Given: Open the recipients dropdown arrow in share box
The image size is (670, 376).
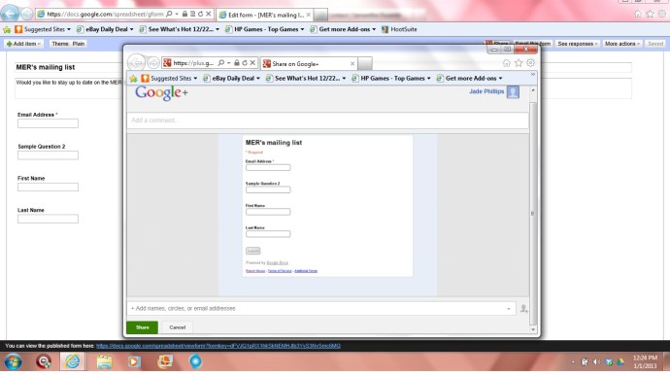Looking at the screenshot, I should point(509,308).
